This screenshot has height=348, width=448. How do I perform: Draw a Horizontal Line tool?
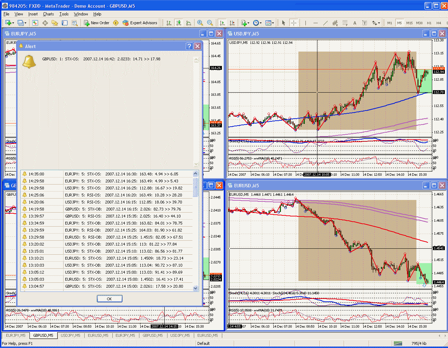pos(315,23)
